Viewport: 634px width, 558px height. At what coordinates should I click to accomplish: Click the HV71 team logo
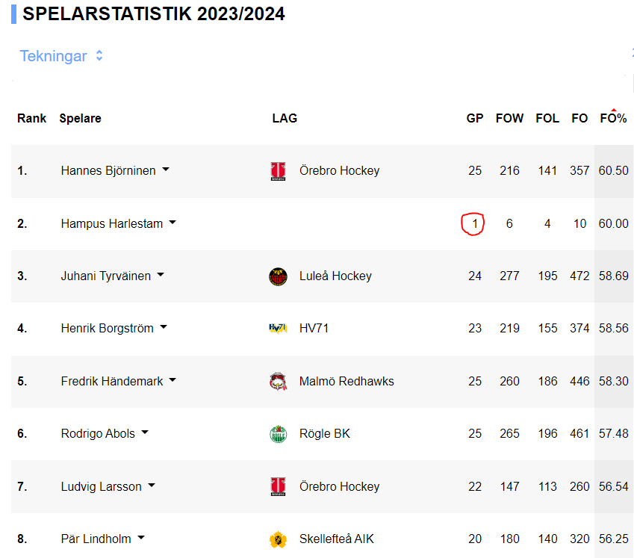click(278, 329)
